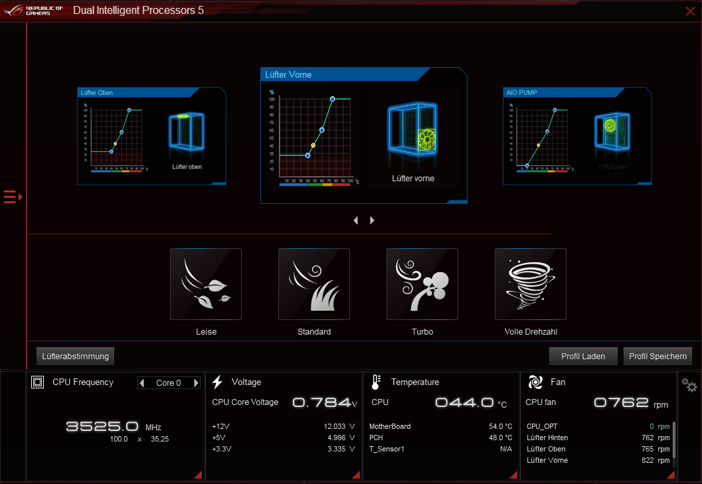Click the CPU Frequency chip icon
Screen dimensions: 702x484
38,382
